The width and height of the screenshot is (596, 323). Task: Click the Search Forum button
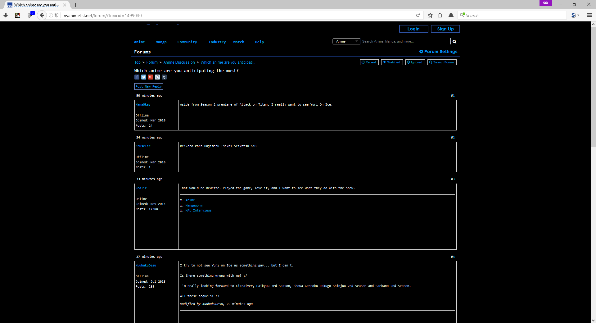(x=442, y=62)
